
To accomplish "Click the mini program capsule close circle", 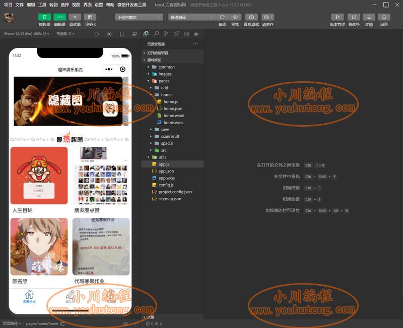I will 122,69.
